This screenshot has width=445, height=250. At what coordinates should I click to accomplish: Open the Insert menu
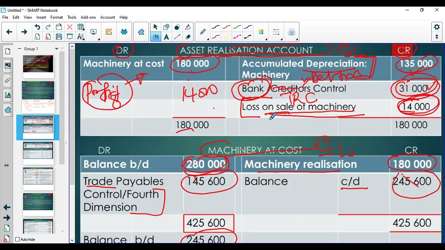(41, 17)
